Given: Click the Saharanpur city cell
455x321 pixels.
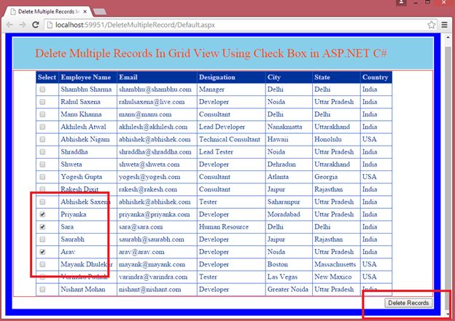Looking at the screenshot, I should point(289,202).
